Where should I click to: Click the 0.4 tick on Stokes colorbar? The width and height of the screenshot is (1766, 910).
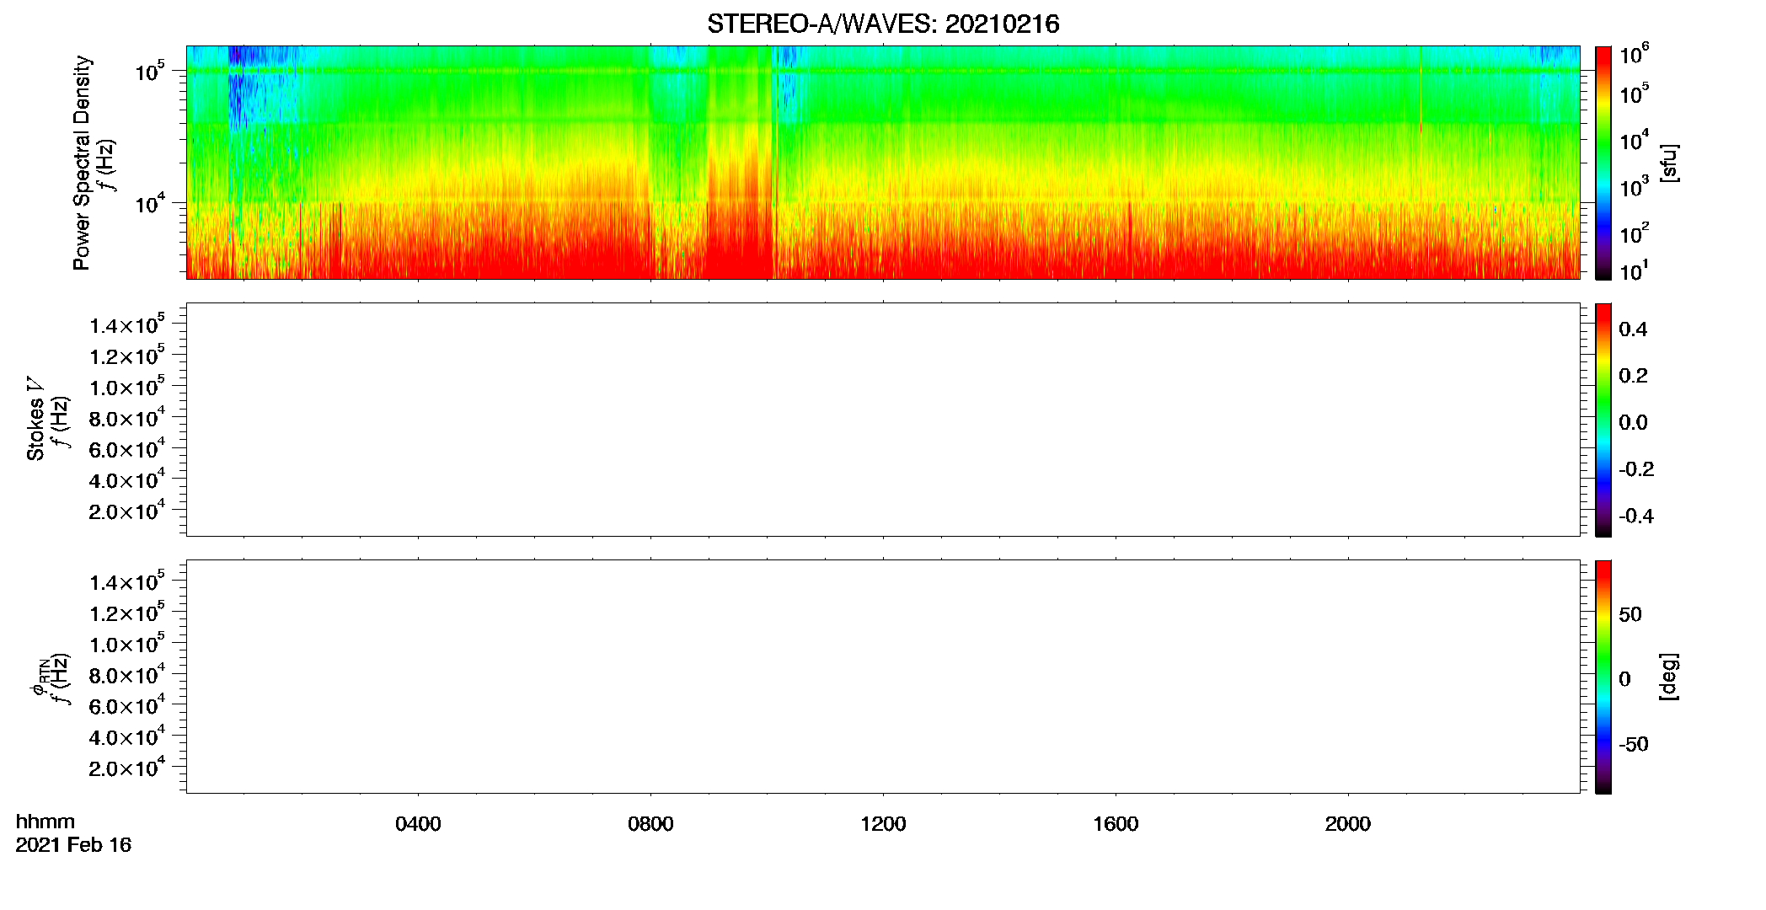(1633, 329)
